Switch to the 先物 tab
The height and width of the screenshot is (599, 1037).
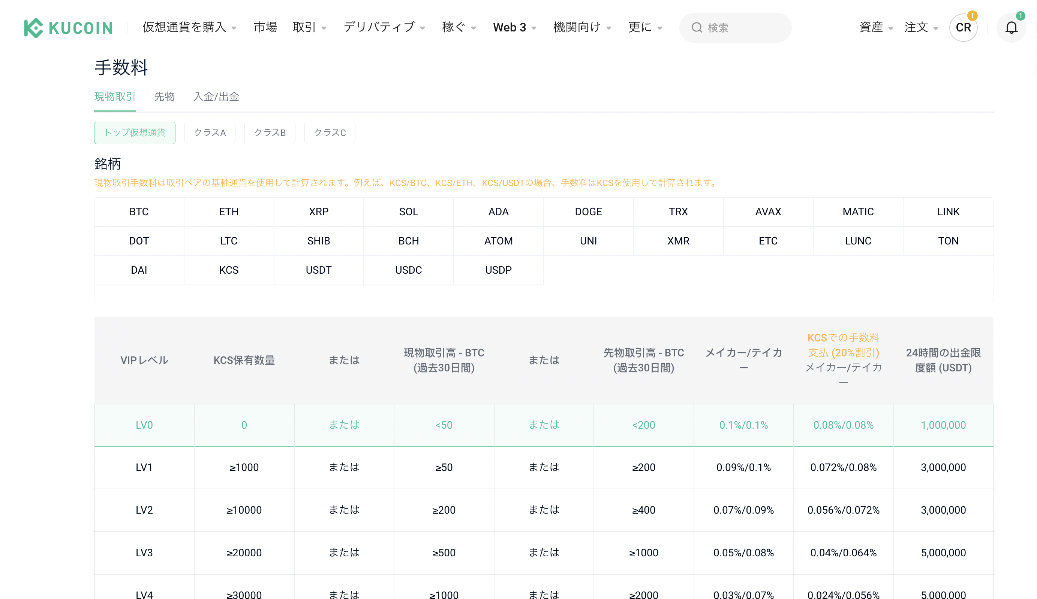point(164,97)
